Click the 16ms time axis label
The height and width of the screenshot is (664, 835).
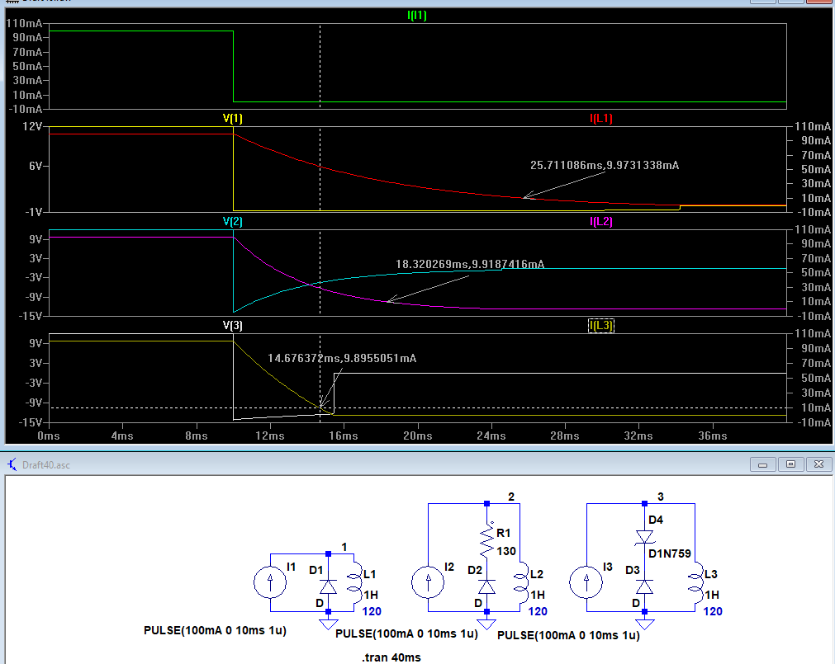(344, 436)
